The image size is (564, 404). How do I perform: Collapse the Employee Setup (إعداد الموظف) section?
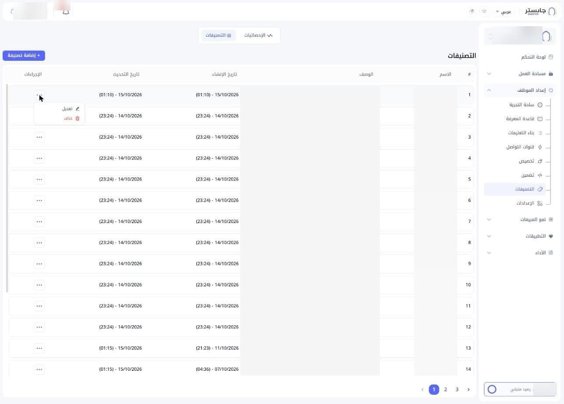(520, 90)
